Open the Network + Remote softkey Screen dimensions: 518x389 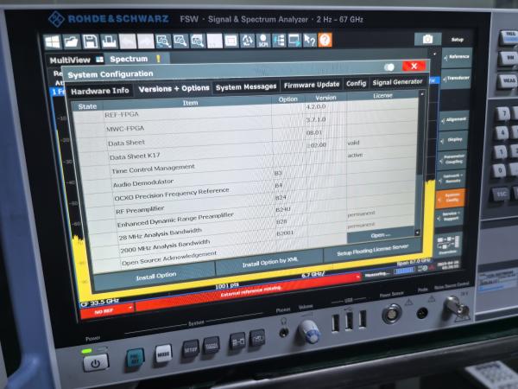pos(451,179)
